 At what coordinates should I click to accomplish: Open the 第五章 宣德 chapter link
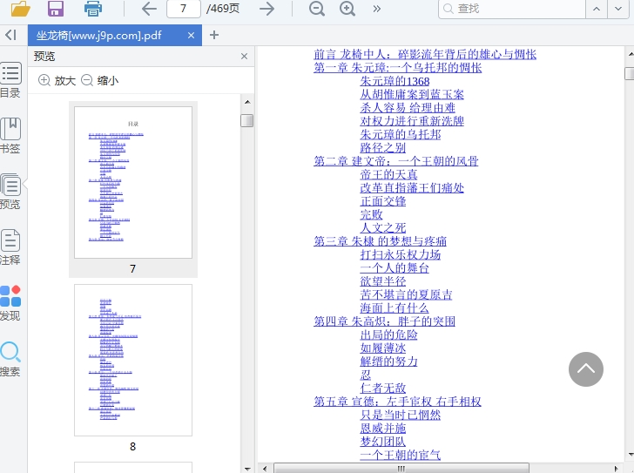[x=397, y=401]
